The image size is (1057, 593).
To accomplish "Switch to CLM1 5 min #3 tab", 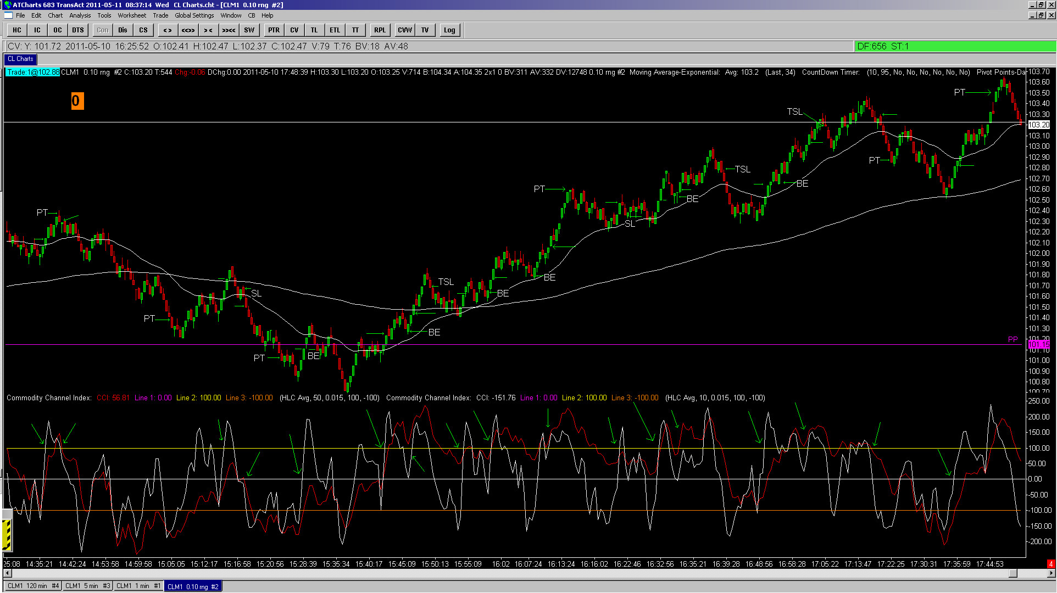I will click(88, 586).
